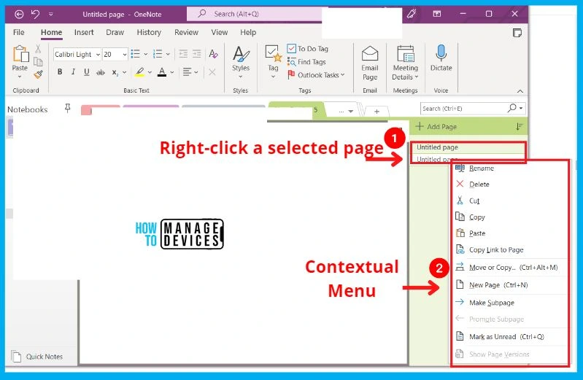The height and width of the screenshot is (380, 583).
Task: Open the Styles gallery
Action: click(241, 62)
